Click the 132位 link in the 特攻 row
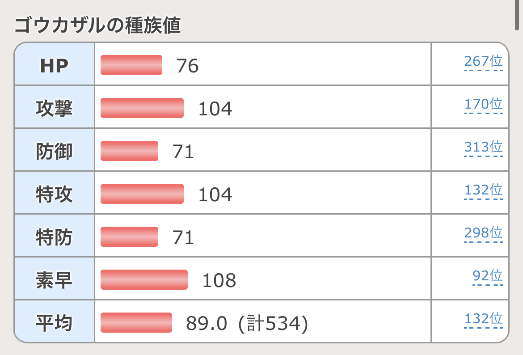Viewport: 523px width, 355px height. point(483,190)
